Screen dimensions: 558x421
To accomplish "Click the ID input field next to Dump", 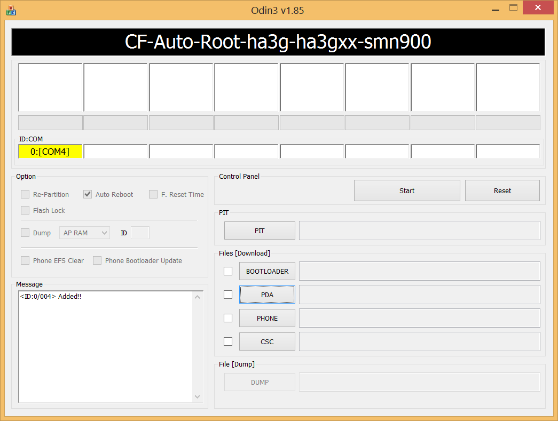I will click(x=140, y=233).
